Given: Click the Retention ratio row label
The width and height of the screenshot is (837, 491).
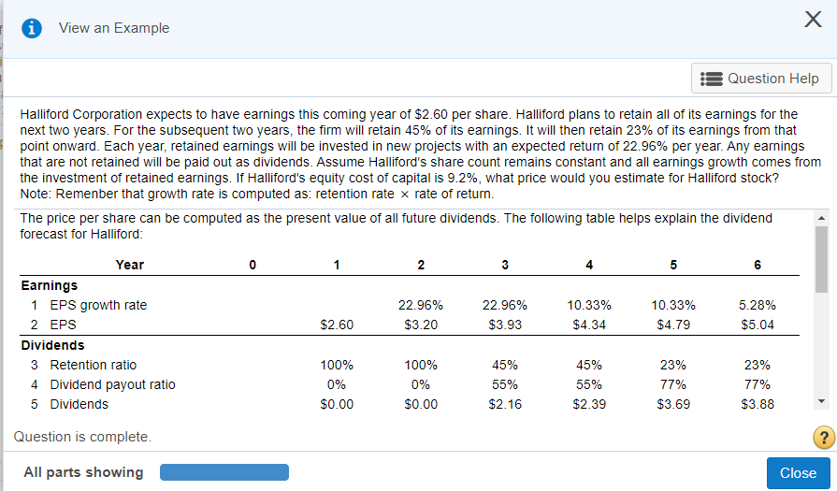Looking at the screenshot, I should click(94, 365).
